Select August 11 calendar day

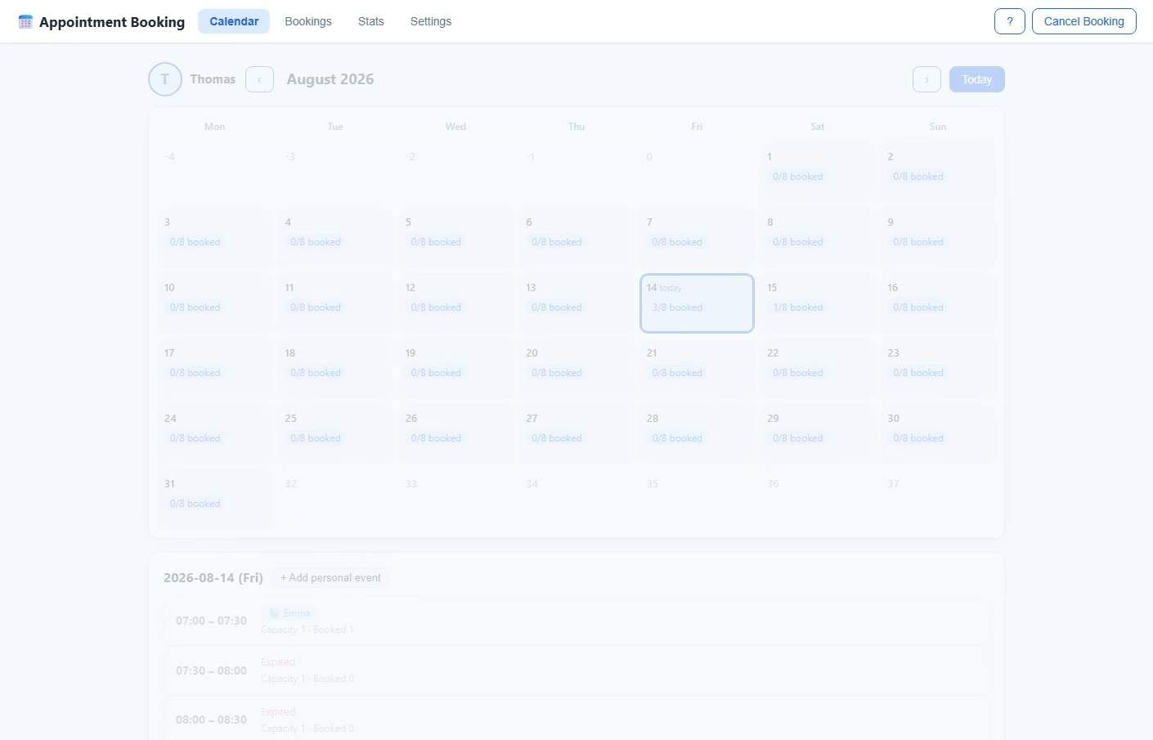click(x=335, y=303)
